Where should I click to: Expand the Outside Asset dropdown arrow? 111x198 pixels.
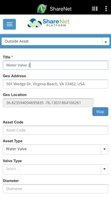coord(106,42)
